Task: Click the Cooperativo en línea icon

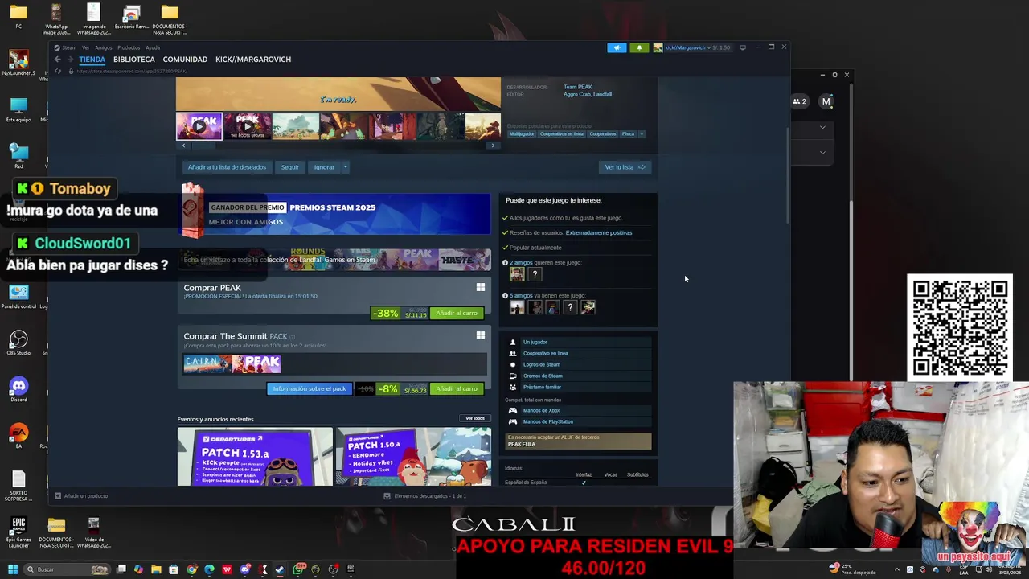Action: point(513,353)
